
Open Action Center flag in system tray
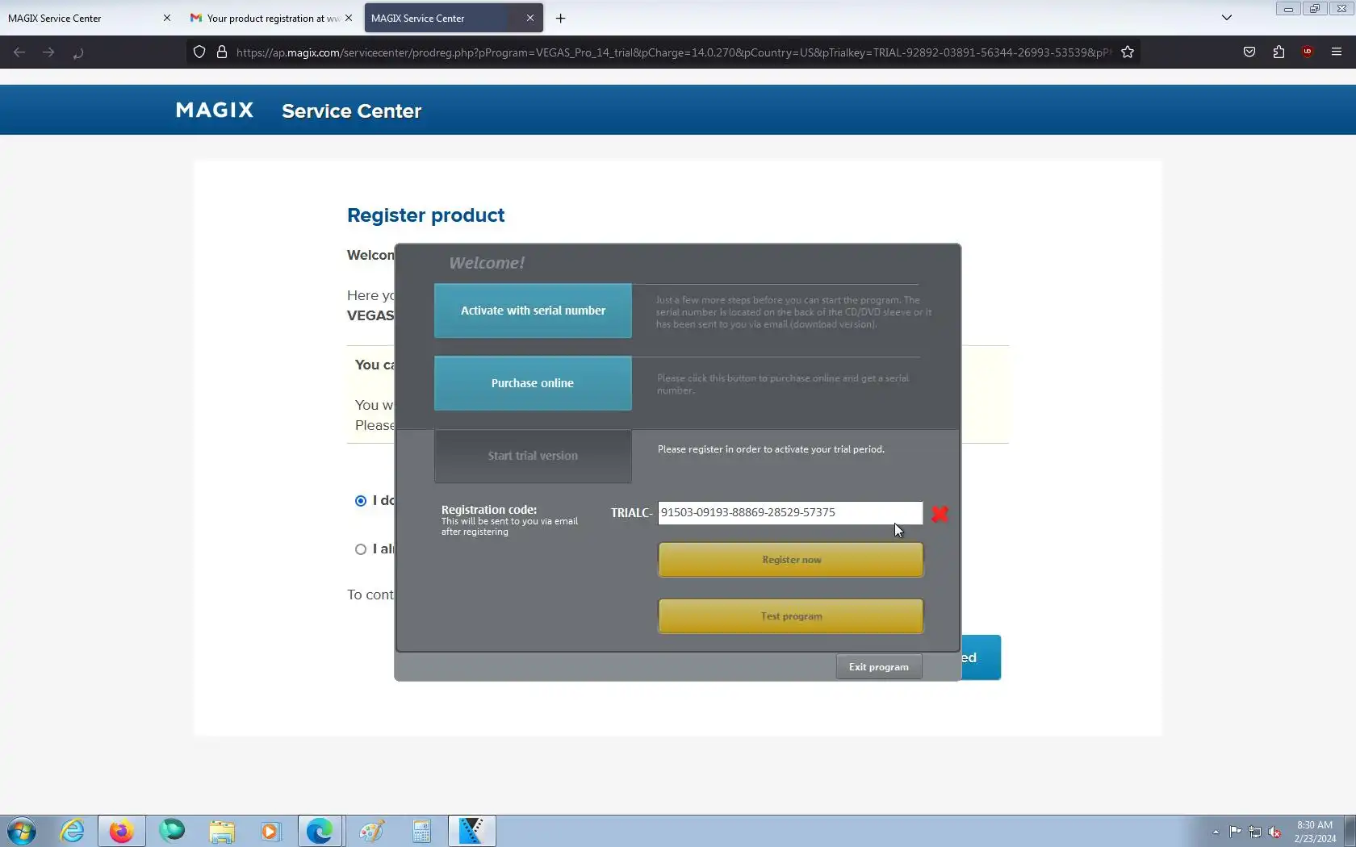click(x=1235, y=832)
